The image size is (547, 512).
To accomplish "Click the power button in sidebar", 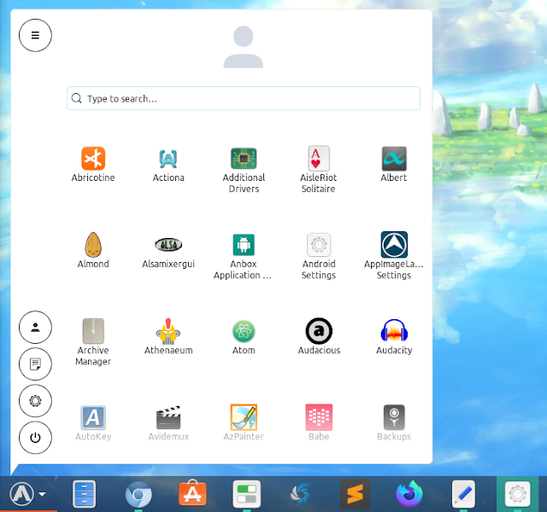I will (35, 438).
